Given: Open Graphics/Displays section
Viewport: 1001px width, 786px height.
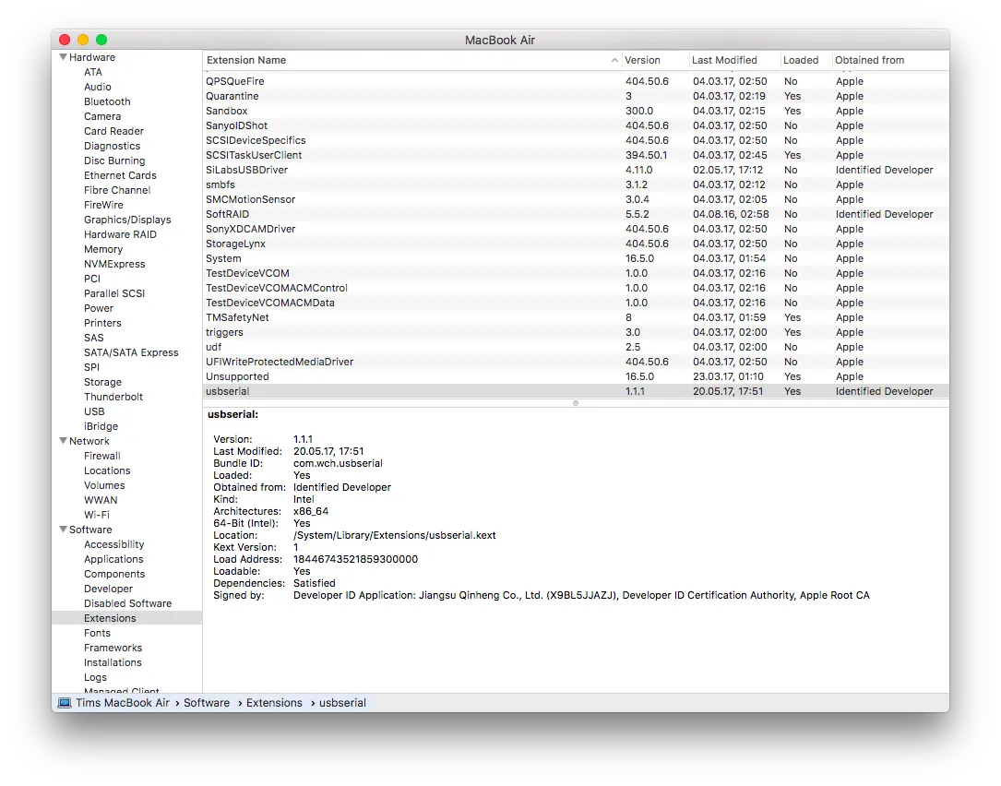Looking at the screenshot, I should click(x=127, y=220).
